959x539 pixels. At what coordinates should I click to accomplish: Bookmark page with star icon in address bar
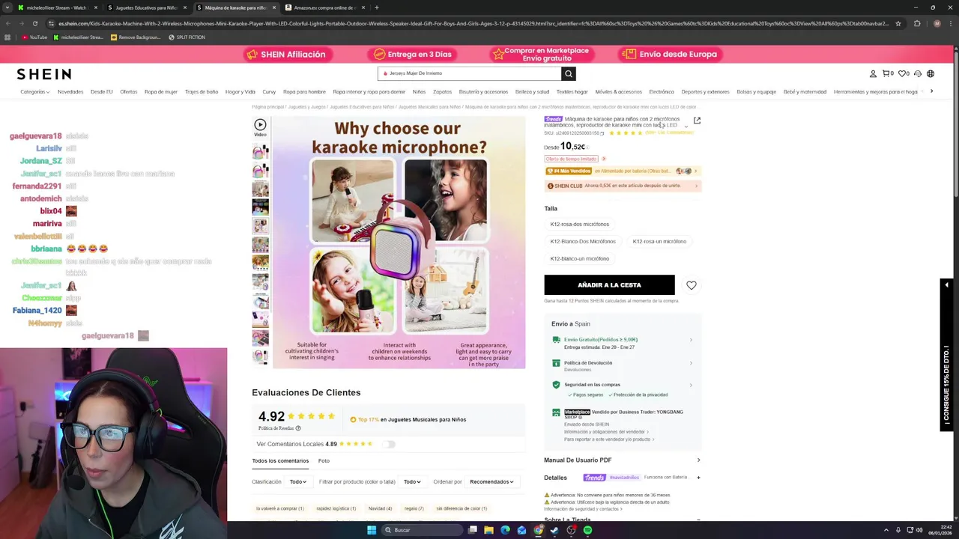(898, 23)
